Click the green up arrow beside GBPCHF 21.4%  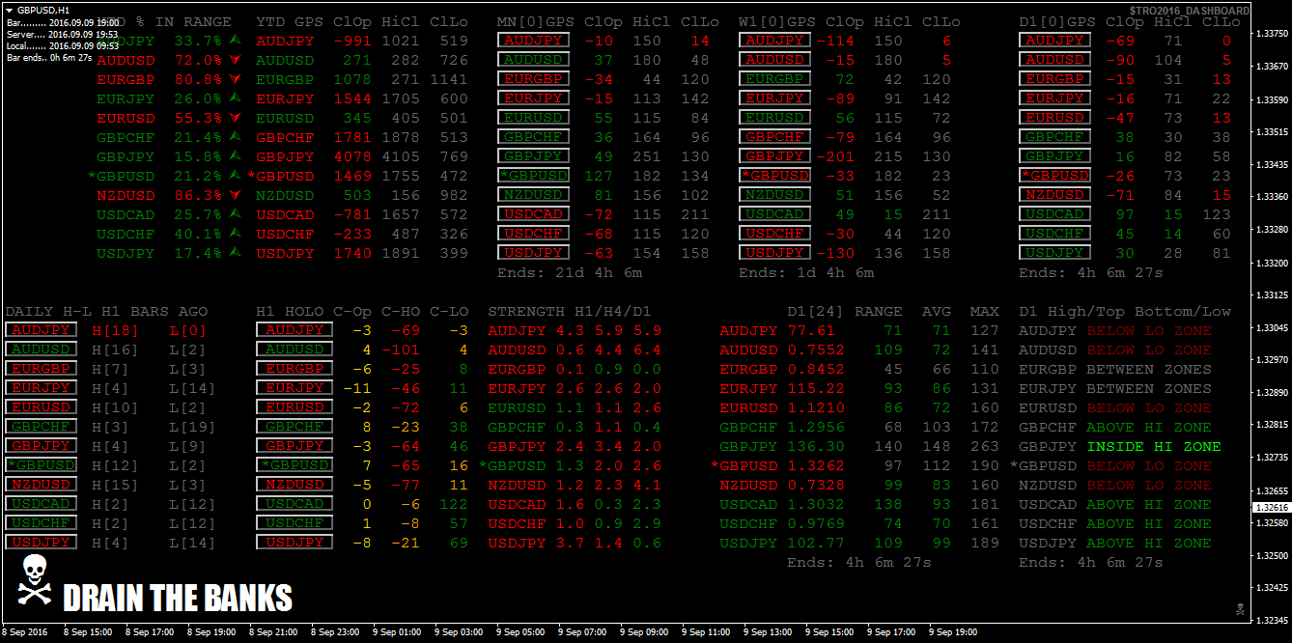pyautogui.click(x=236, y=137)
